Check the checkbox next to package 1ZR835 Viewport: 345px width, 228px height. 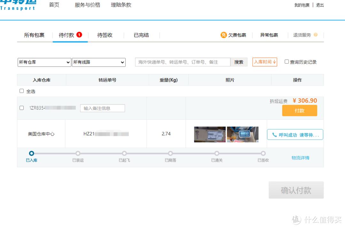tap(21, 108)
